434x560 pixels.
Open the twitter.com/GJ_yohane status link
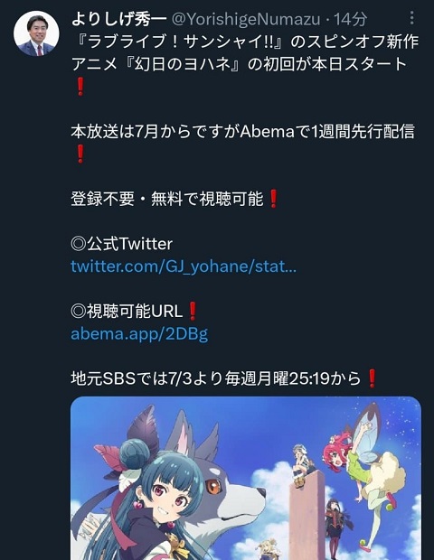[x=184, y=266]
